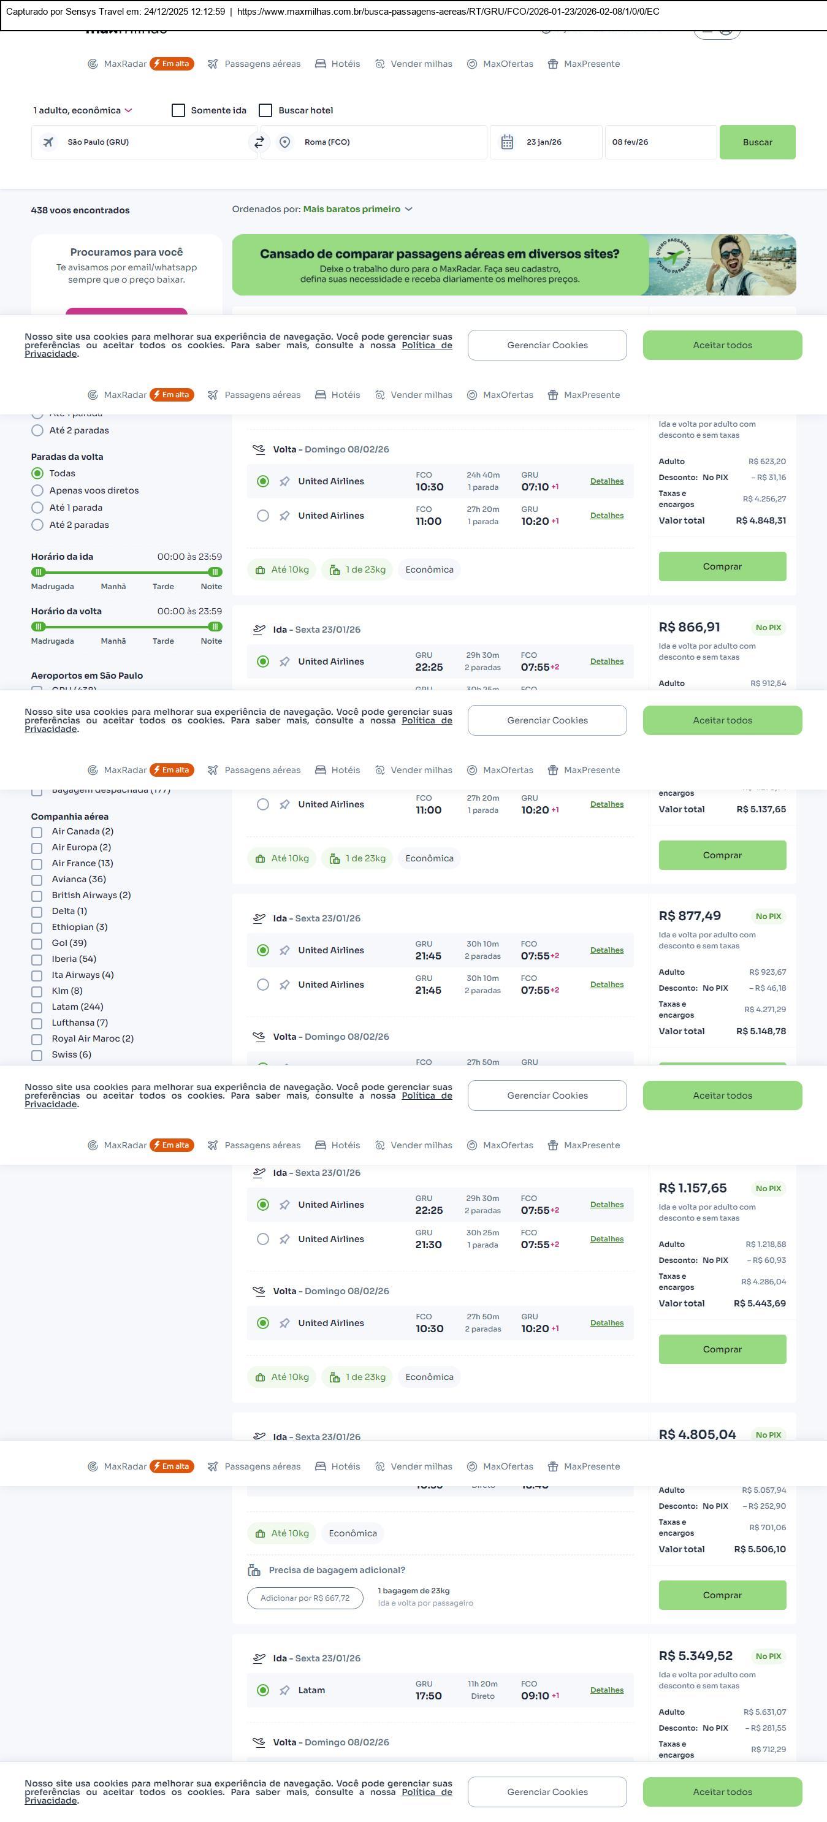This screenshot has width=827, height=1822.
Task: Click the 'Roma (FCO)' destination field
Action: 382,142
